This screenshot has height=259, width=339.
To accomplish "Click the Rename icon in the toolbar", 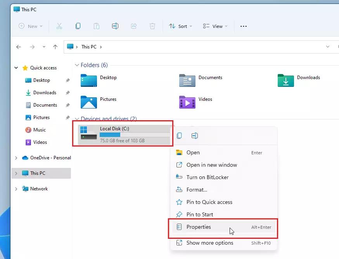I will point(115,26).
